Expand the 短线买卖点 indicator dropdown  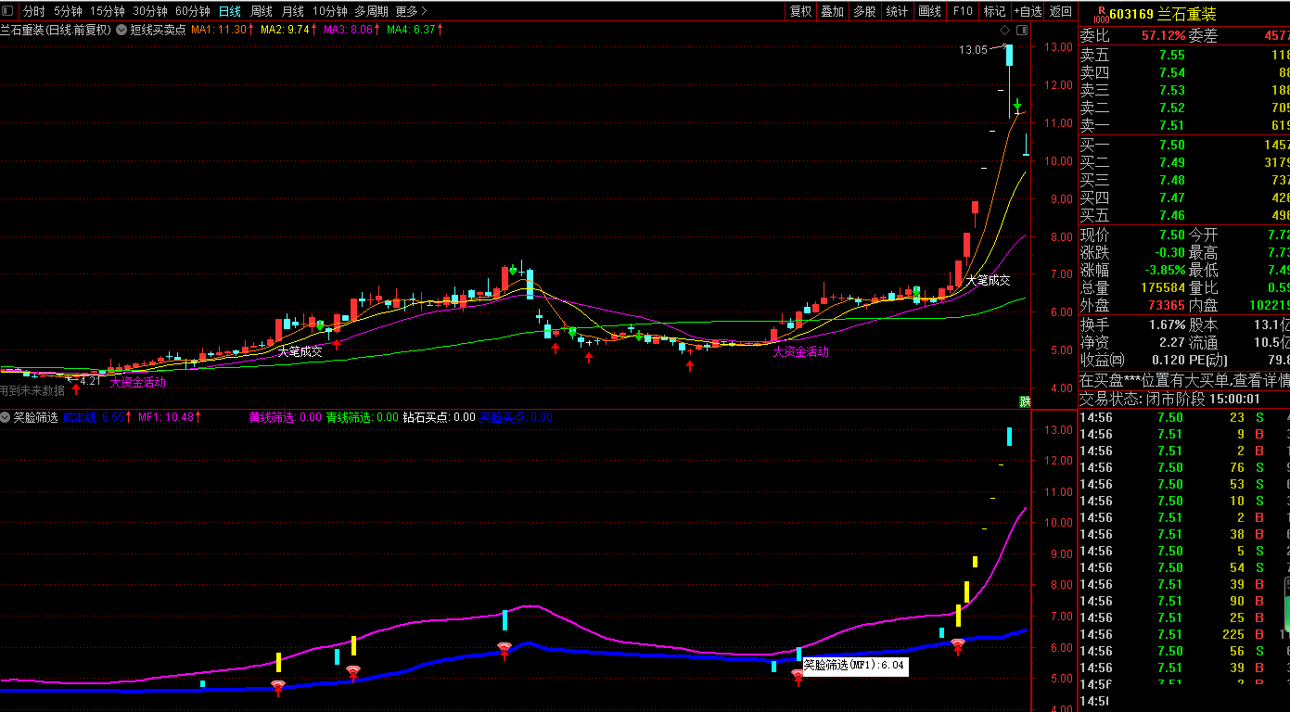121,30
